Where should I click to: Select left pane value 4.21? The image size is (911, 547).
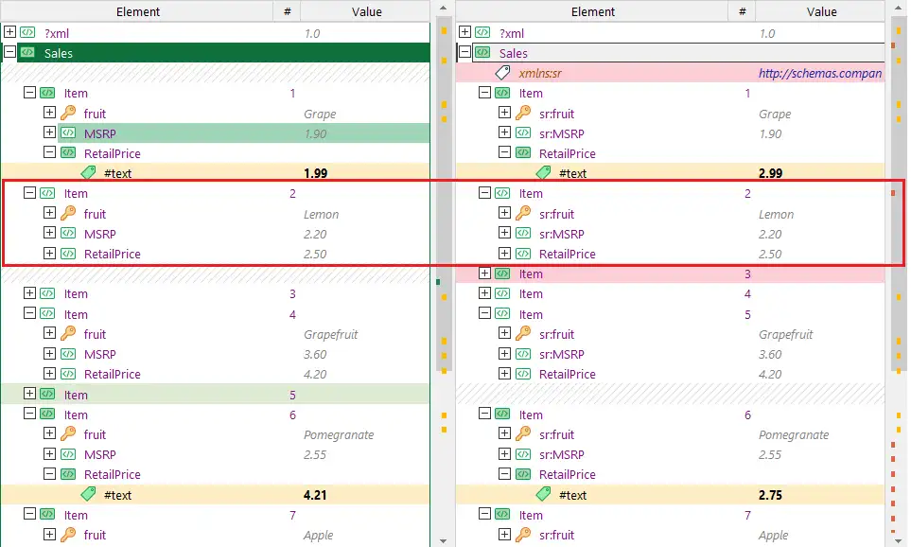click(315, 495)
